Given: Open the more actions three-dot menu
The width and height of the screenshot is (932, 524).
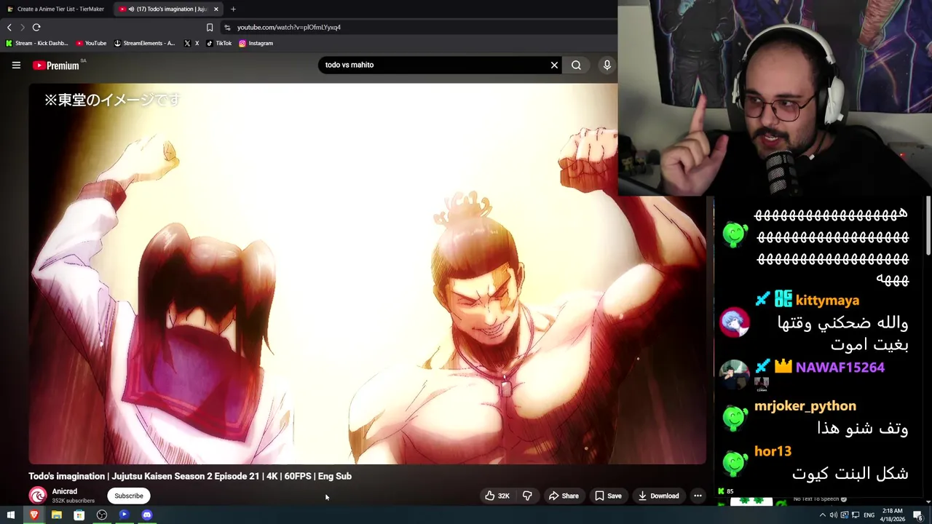Looking at the screenshot, I should [x=698, y=496].
